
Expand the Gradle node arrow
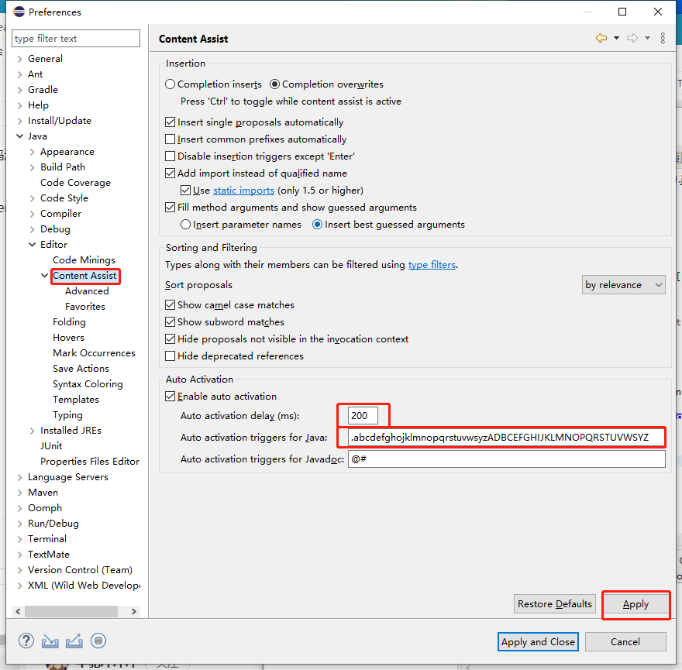pyautogui.click(x=19, y=90)
